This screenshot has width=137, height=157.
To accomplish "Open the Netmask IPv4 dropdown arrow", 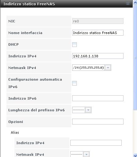I will [108, 68].
